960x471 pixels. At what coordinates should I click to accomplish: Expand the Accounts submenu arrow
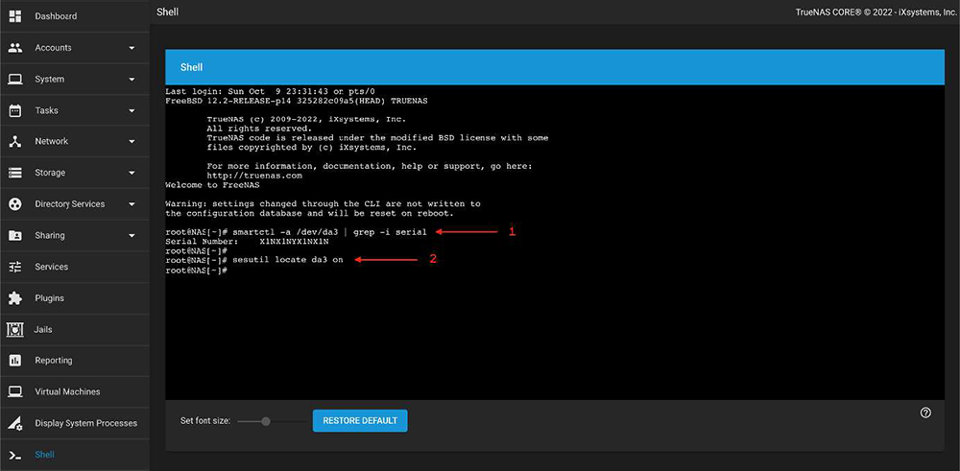[132, 48]
